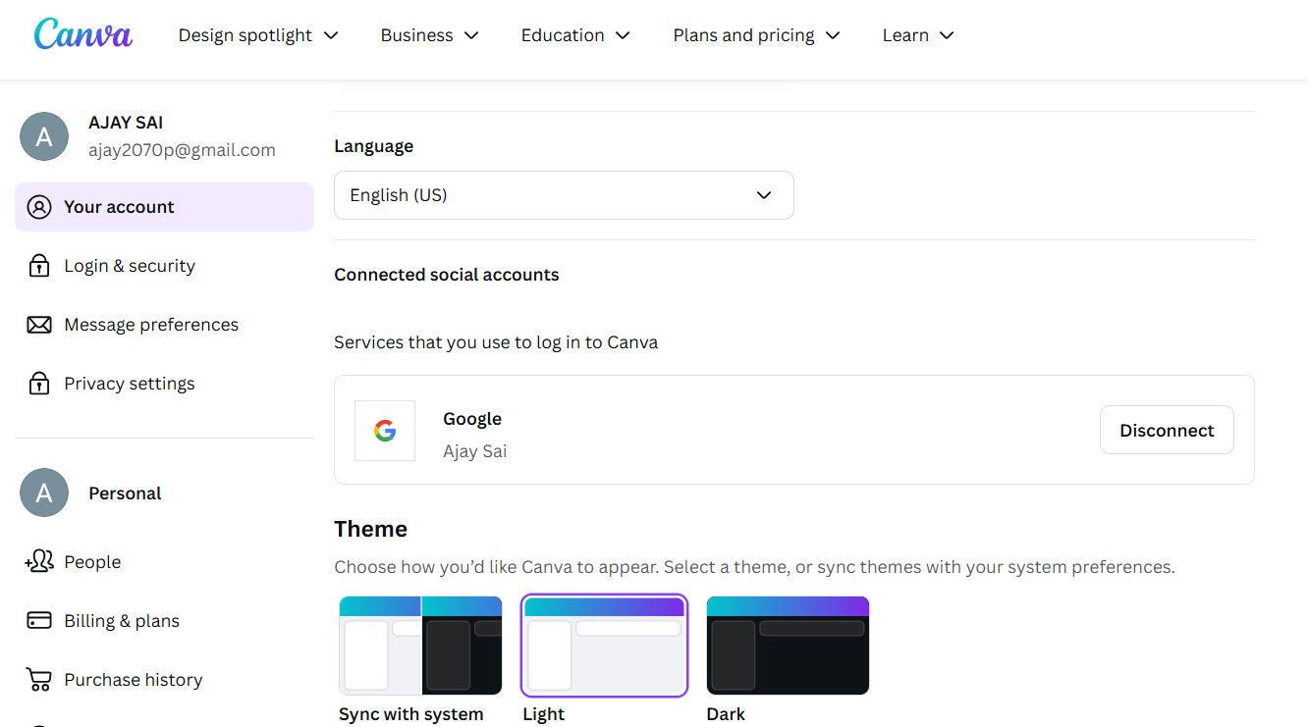This screenshot has width=1308, height=727.
Task: Open the Business menu
Action: pyautogui.click(x=429, y=35)
